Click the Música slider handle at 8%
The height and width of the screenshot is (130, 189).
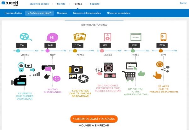102,51
